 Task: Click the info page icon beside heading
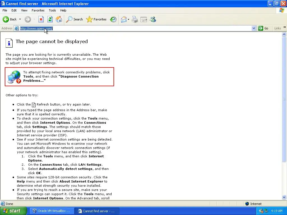pyautogui.click(x=9, y=43)
